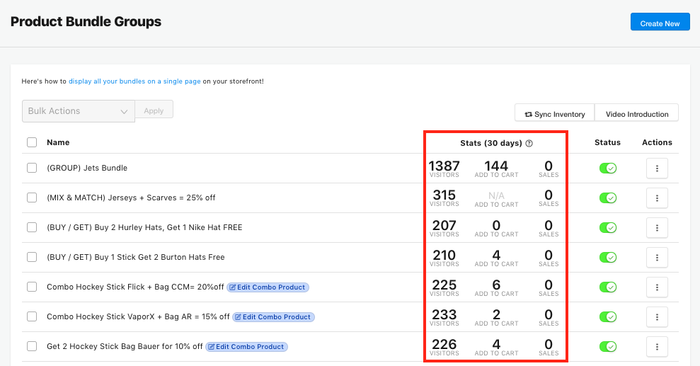The image size is (700, 366).
Task: Click the Actions column header
Action: 657,142
